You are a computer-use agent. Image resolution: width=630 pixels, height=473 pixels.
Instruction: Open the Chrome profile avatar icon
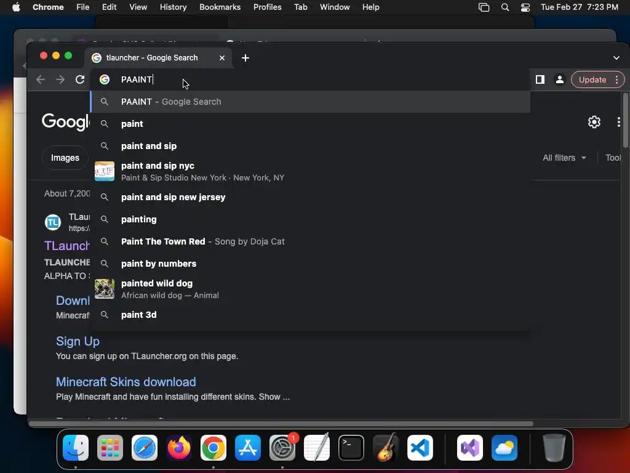559,79
